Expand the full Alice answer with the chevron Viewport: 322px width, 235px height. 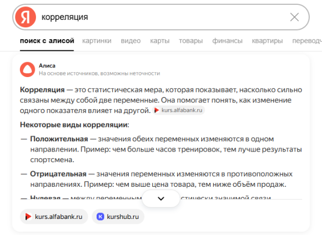pyautogui.click(x=161, y=198)
